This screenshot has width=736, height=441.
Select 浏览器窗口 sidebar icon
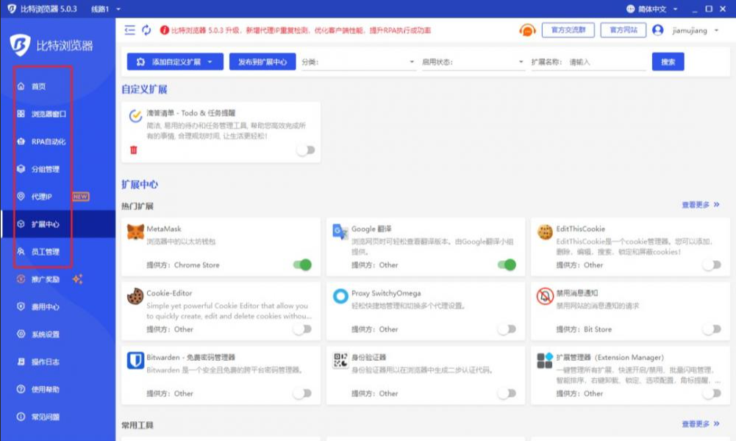point(43,113)
